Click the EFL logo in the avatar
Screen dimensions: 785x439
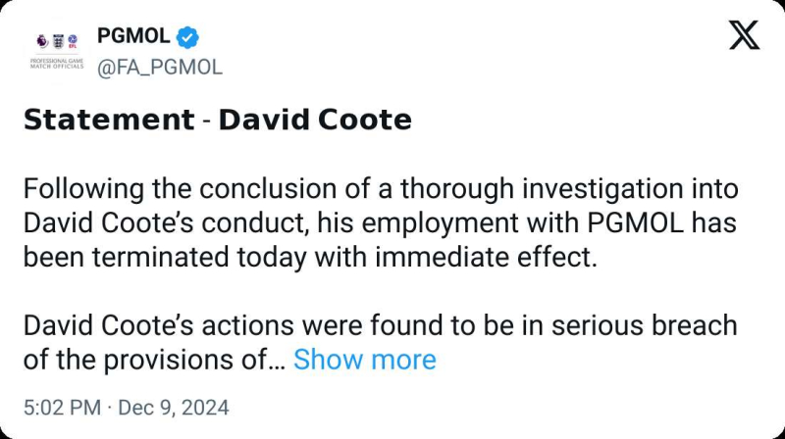click(x=71, y=41)
